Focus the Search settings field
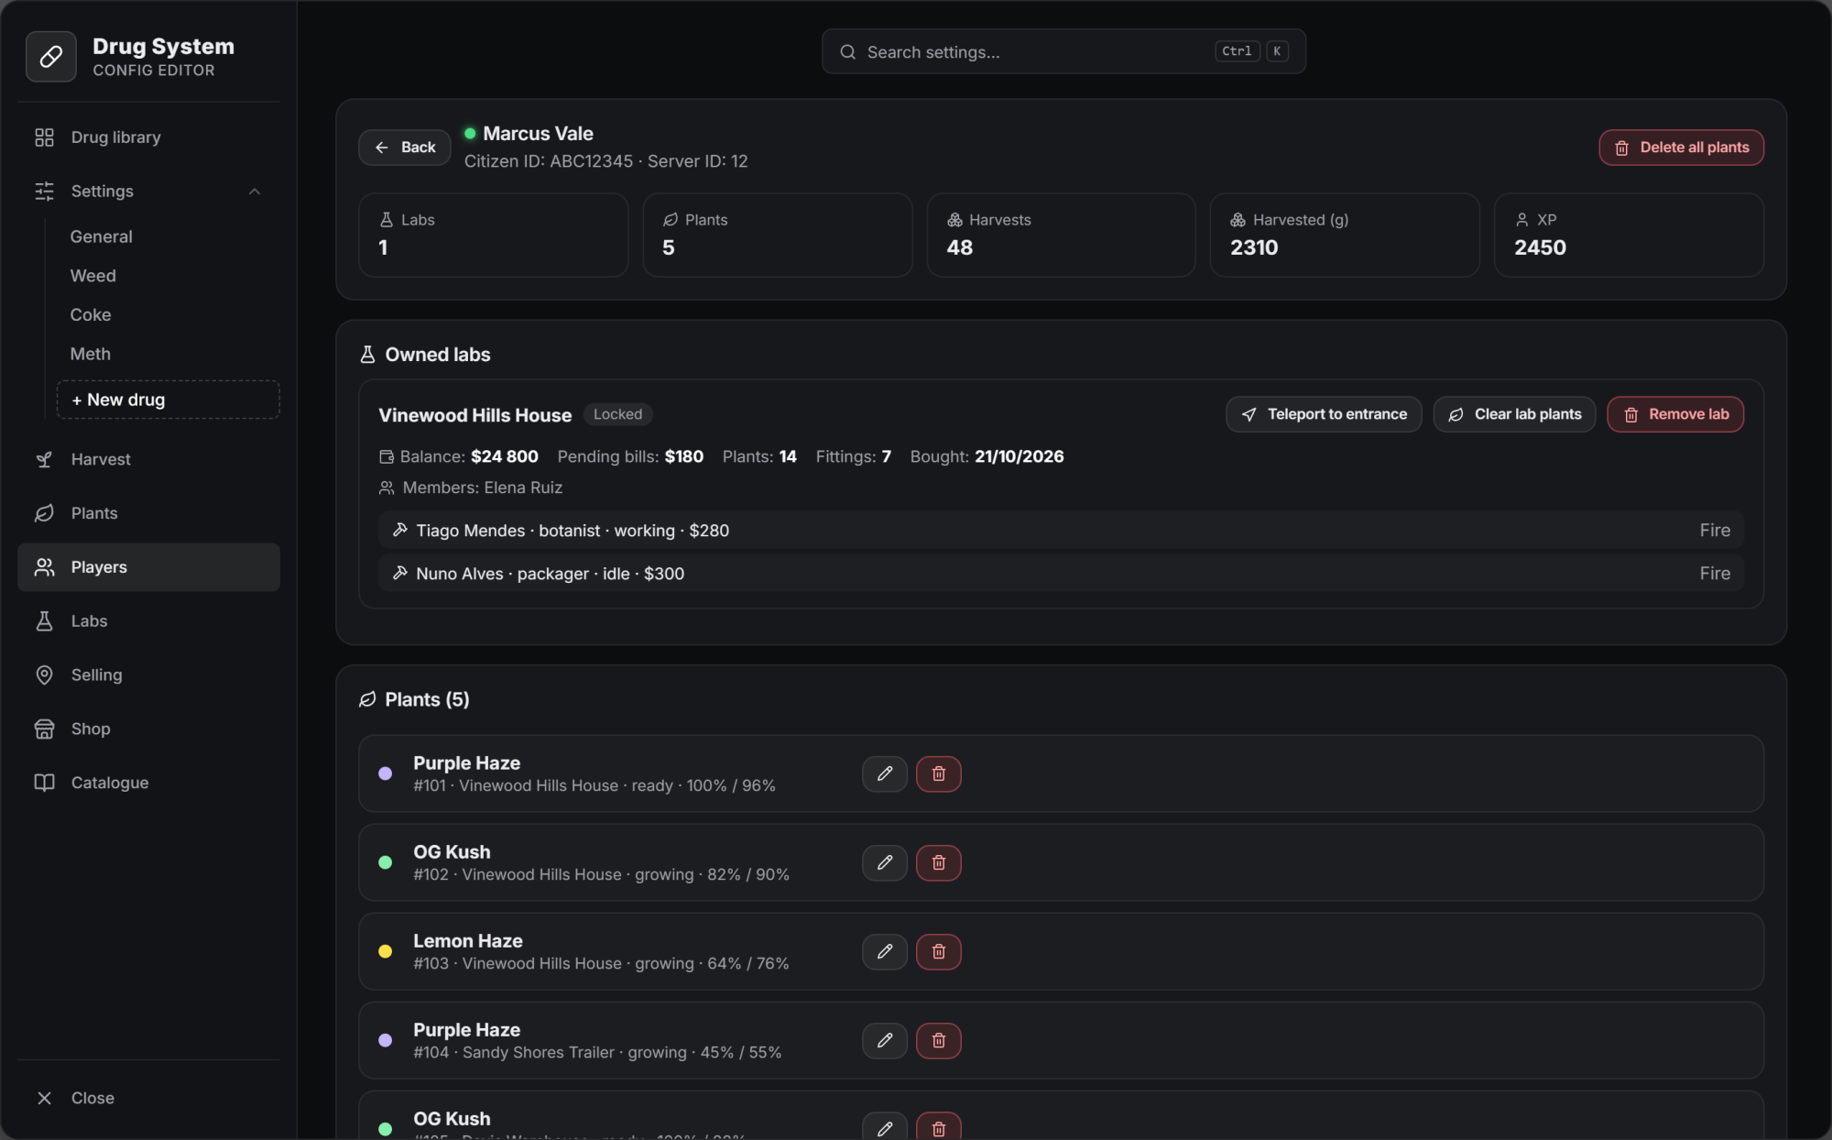 1063,52
